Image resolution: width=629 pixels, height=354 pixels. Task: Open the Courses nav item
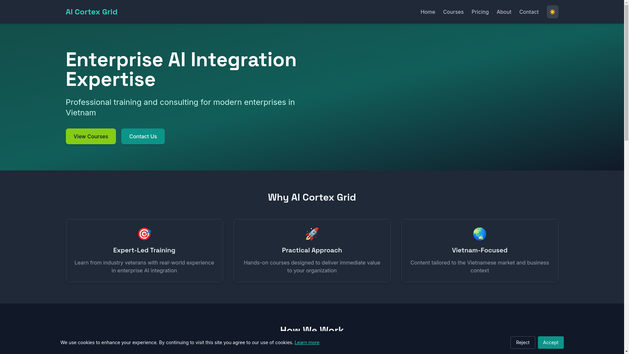pyautogui.click(x=453, y=12)
